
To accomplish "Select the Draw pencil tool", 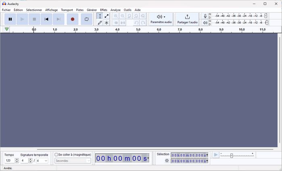I will 100,23.
